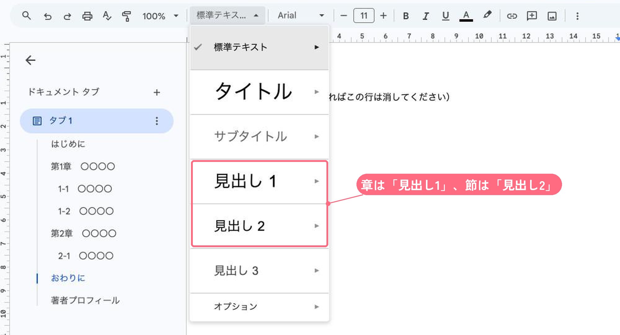Apply 見出し 1 style
Screen dimensions: 620x335
pyautogui.click(x=259, y=181)
